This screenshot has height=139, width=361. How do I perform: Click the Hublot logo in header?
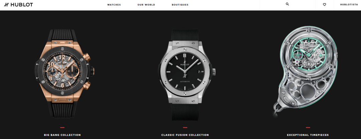coord(18,5)
